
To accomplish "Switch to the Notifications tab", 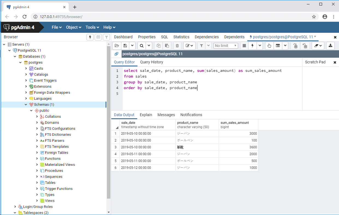I will 191,115.
